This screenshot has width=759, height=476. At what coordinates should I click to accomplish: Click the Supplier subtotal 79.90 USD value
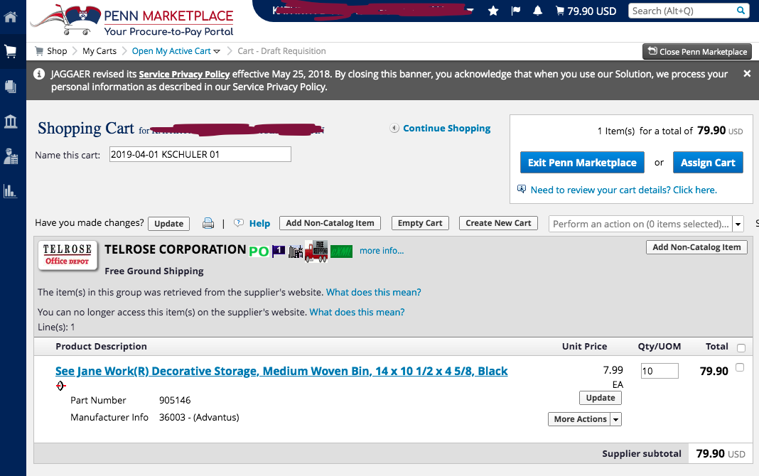(721, 454)
